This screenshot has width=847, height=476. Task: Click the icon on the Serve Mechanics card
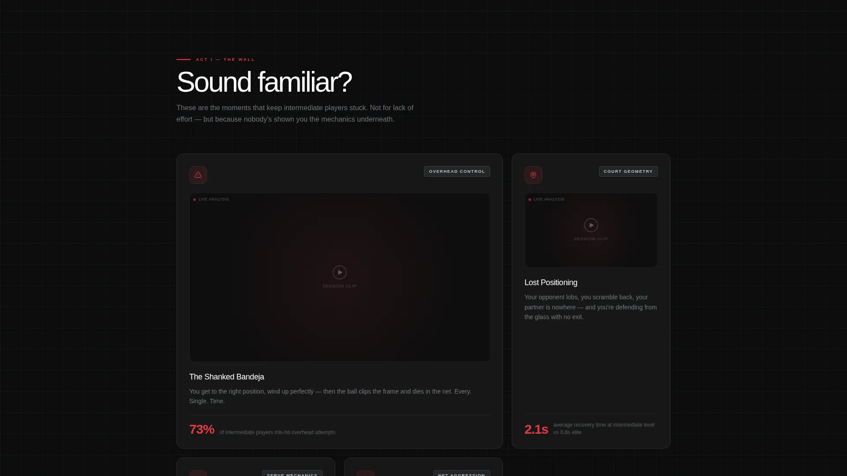198,473
